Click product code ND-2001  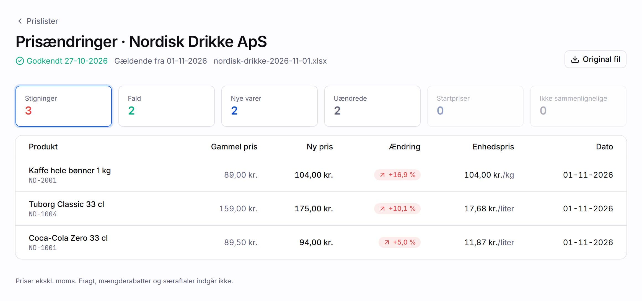click(43, 180)
